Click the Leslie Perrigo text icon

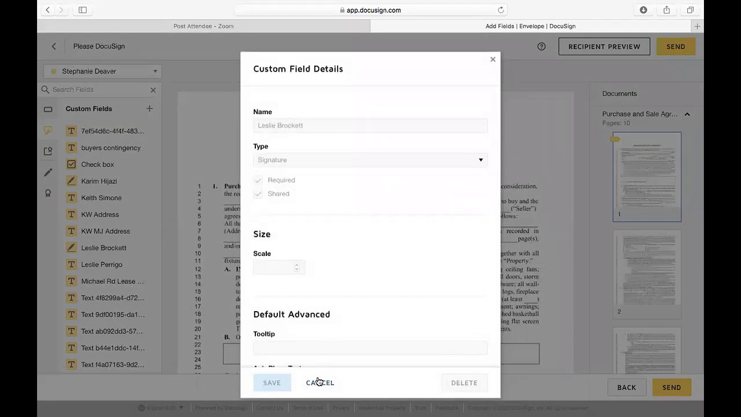pyautogui.click(x=71, y=264)
